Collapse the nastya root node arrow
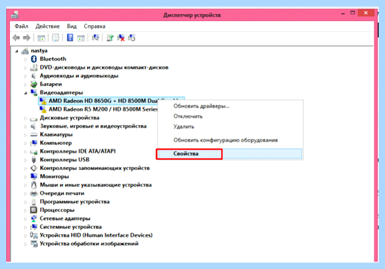Viewport: 385px width, 269px height. 17,51
